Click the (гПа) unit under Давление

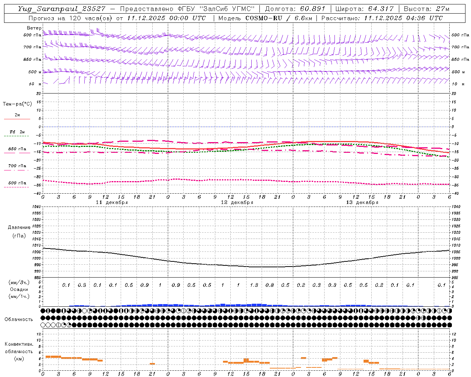coord(19,236)
